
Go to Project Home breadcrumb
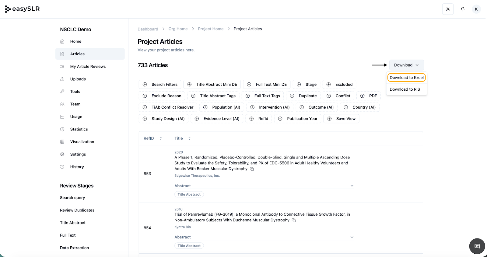coord(211,29)
